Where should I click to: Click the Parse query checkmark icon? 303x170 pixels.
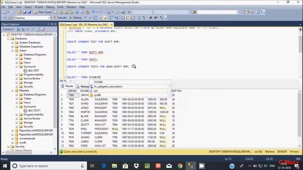click(90, 18)
